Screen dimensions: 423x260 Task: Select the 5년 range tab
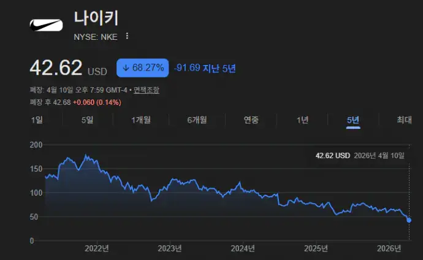(x=353, y=120)
